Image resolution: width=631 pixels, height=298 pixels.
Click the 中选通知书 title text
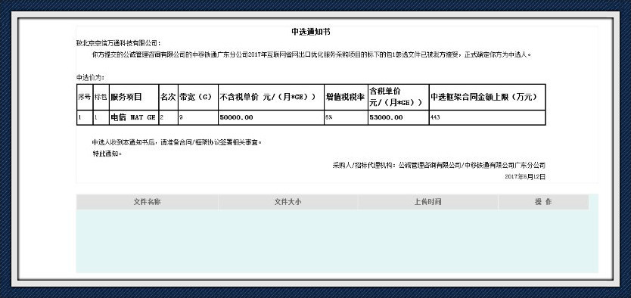311,33
